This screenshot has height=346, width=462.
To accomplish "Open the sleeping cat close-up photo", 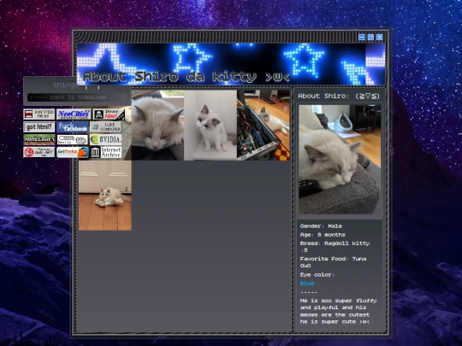I will 157,126.
